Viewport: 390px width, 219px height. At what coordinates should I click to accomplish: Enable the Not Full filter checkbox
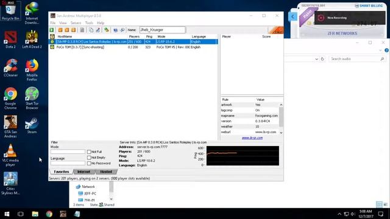pyautogui.click(x=89, y=151)
